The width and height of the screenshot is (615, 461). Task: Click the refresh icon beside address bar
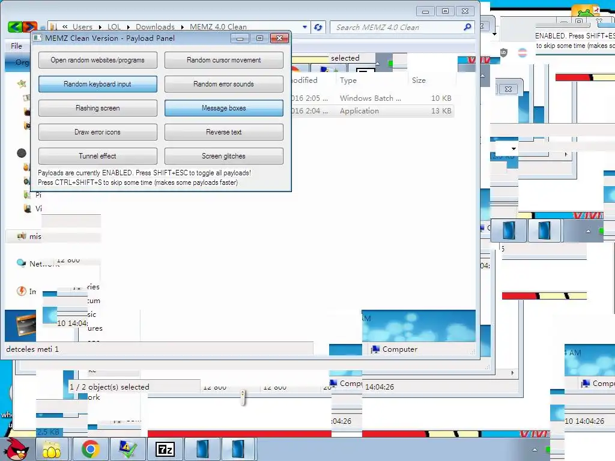click(318, 27)
